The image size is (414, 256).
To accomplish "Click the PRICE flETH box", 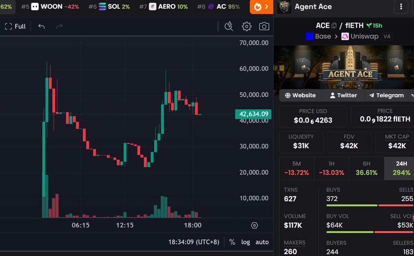I will [383, 116].
